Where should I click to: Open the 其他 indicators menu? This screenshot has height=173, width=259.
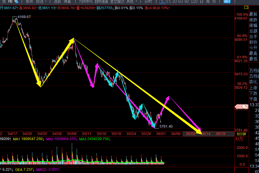pyautogui.click(x=130, y=2)
